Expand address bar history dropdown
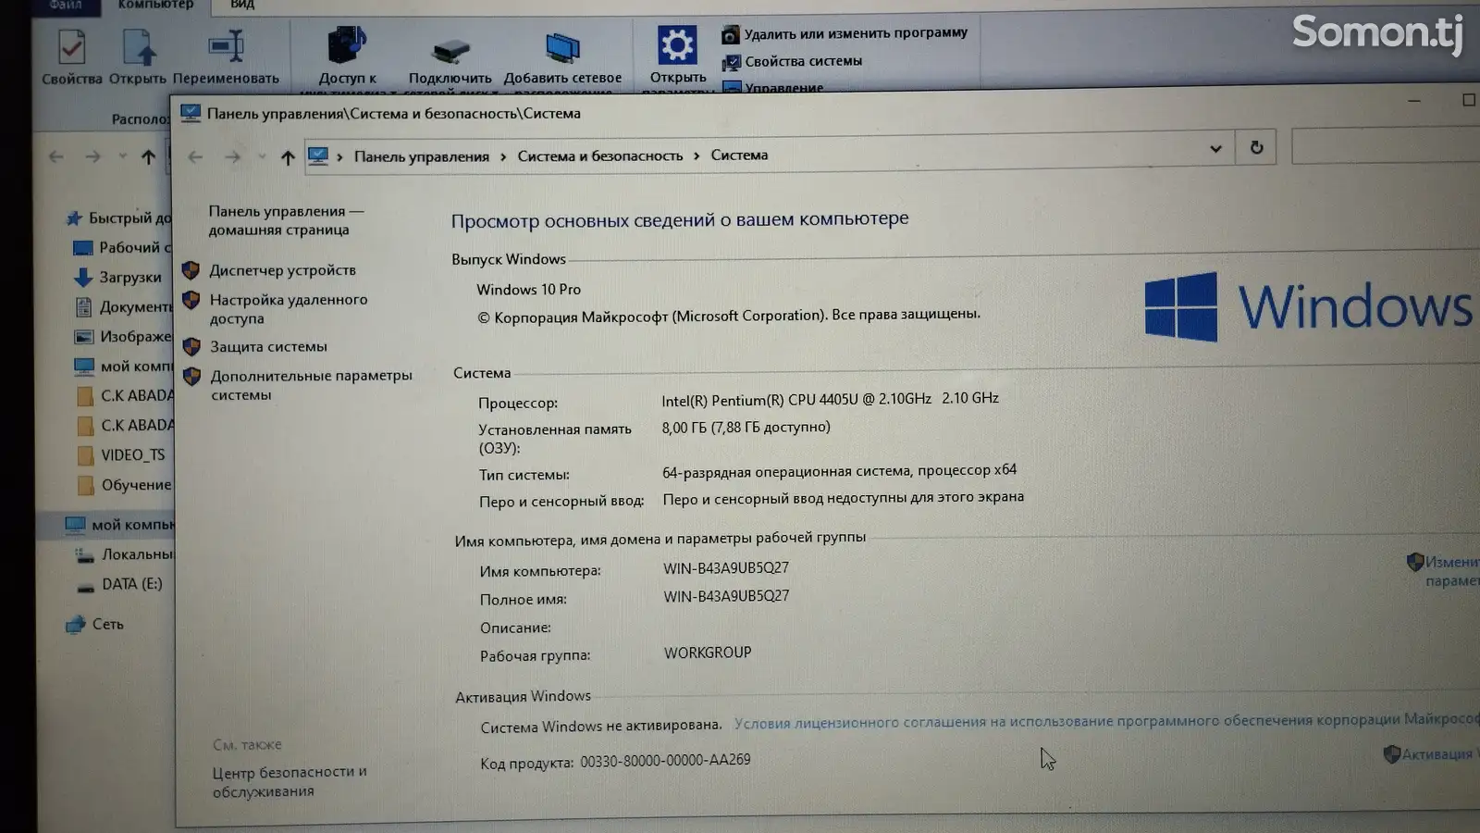 (x=1215, y=148)
